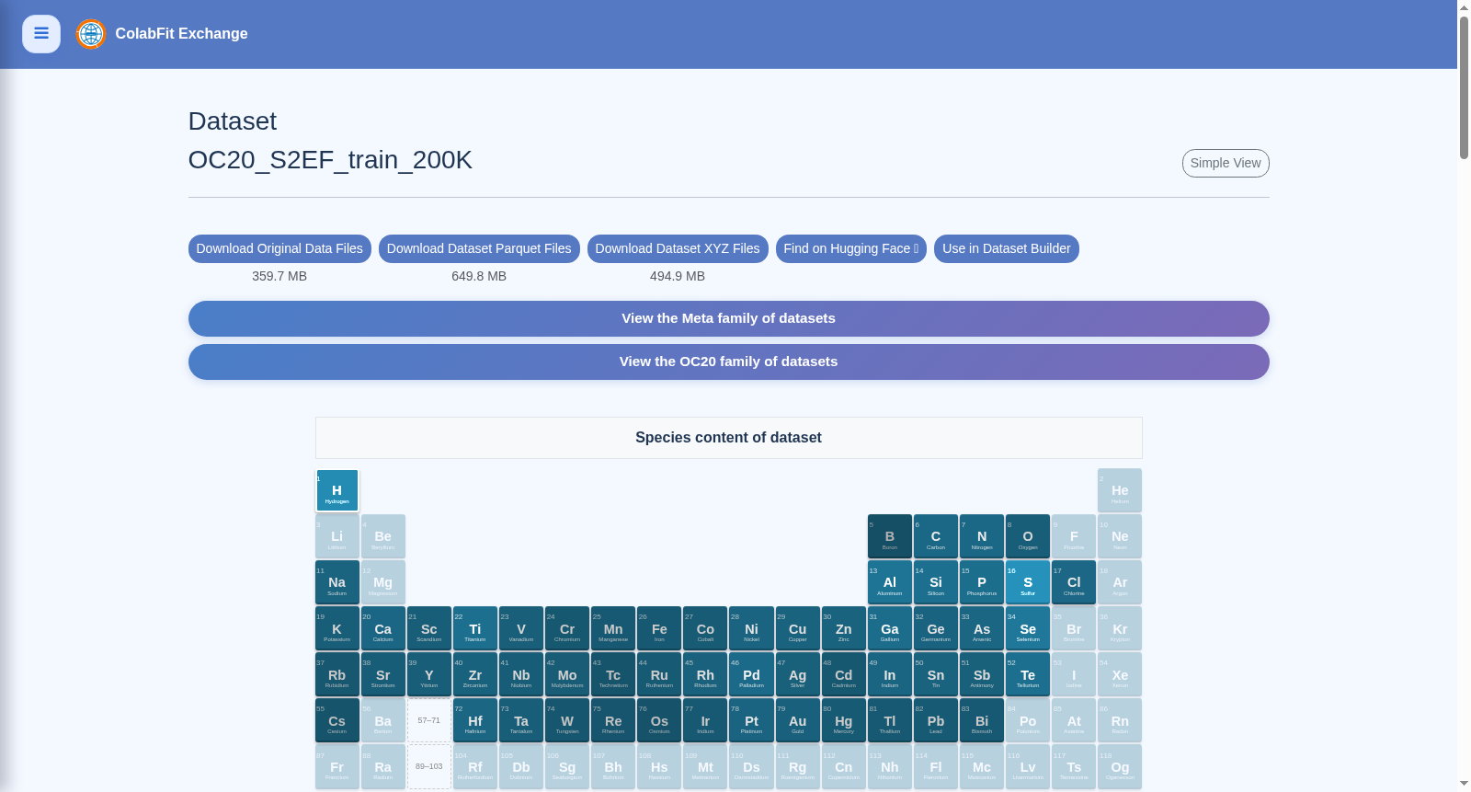1471x792 pixels.
Task: Click the Platinum element tile
Action: pos(752,720)
